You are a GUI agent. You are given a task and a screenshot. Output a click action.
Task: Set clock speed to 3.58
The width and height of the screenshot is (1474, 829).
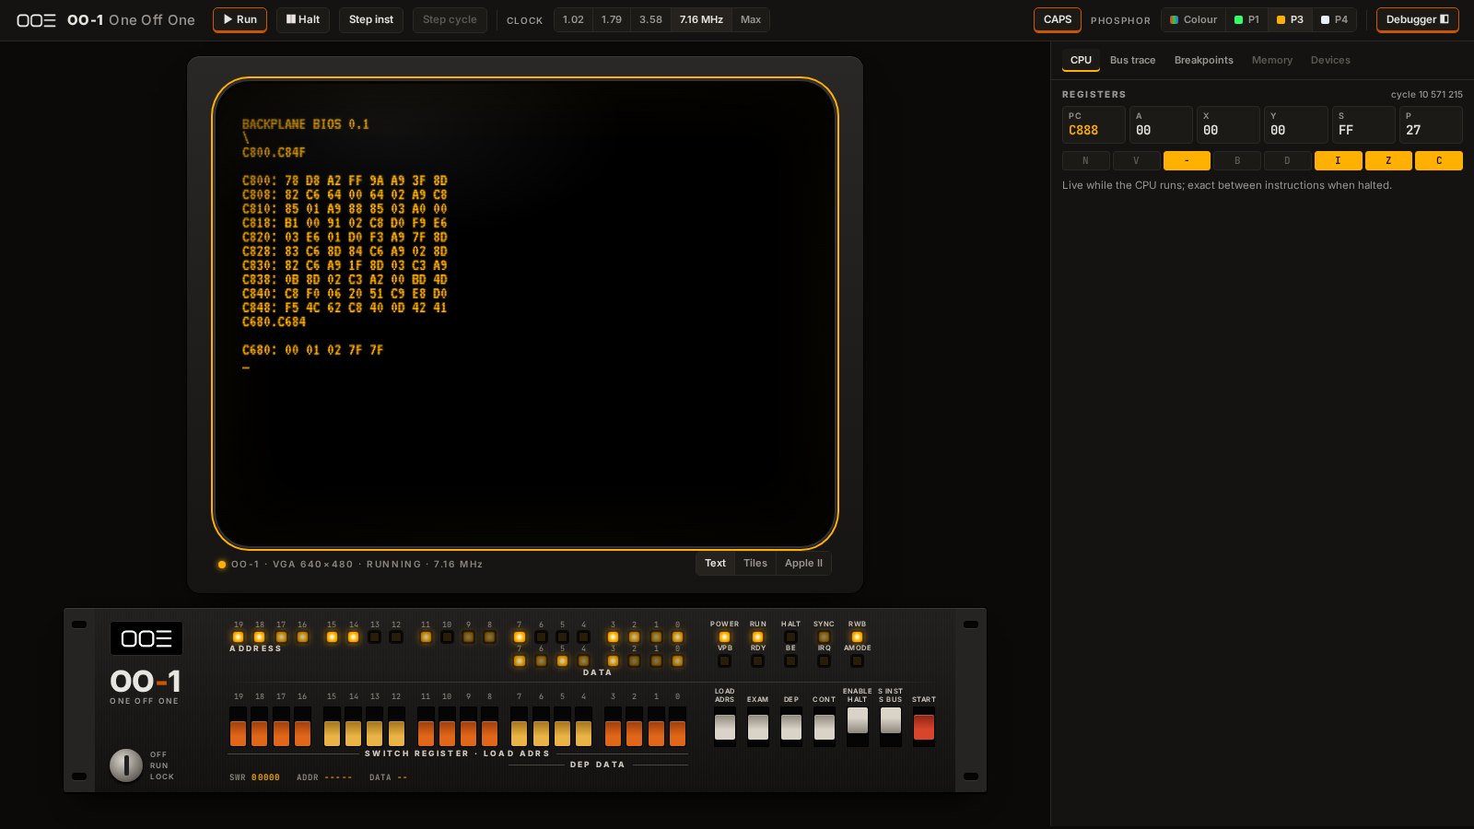click(650, 19)
